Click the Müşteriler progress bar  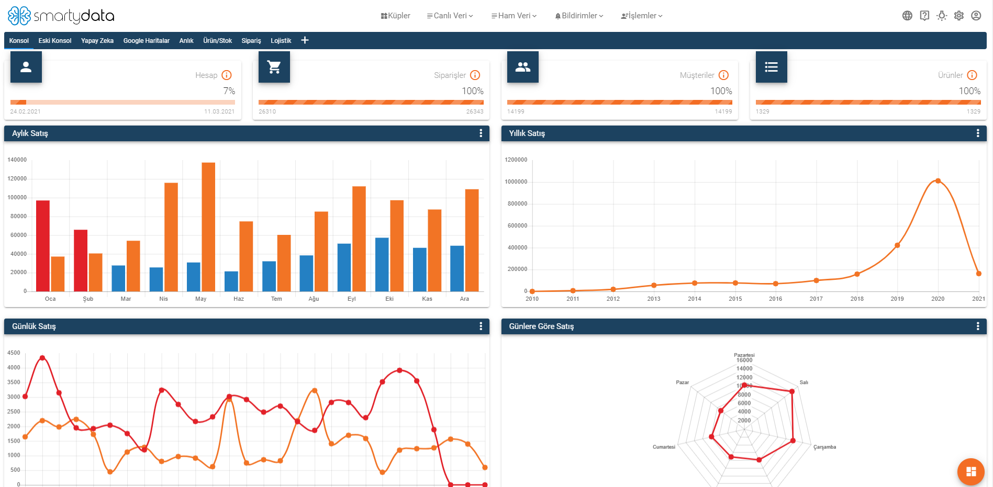click(x=620, y=103)
